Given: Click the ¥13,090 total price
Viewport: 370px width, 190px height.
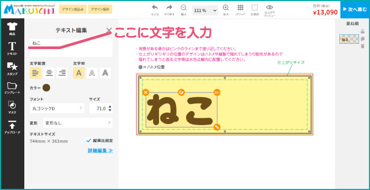Looking at the screenshot, I should click(x=325, y=12).
